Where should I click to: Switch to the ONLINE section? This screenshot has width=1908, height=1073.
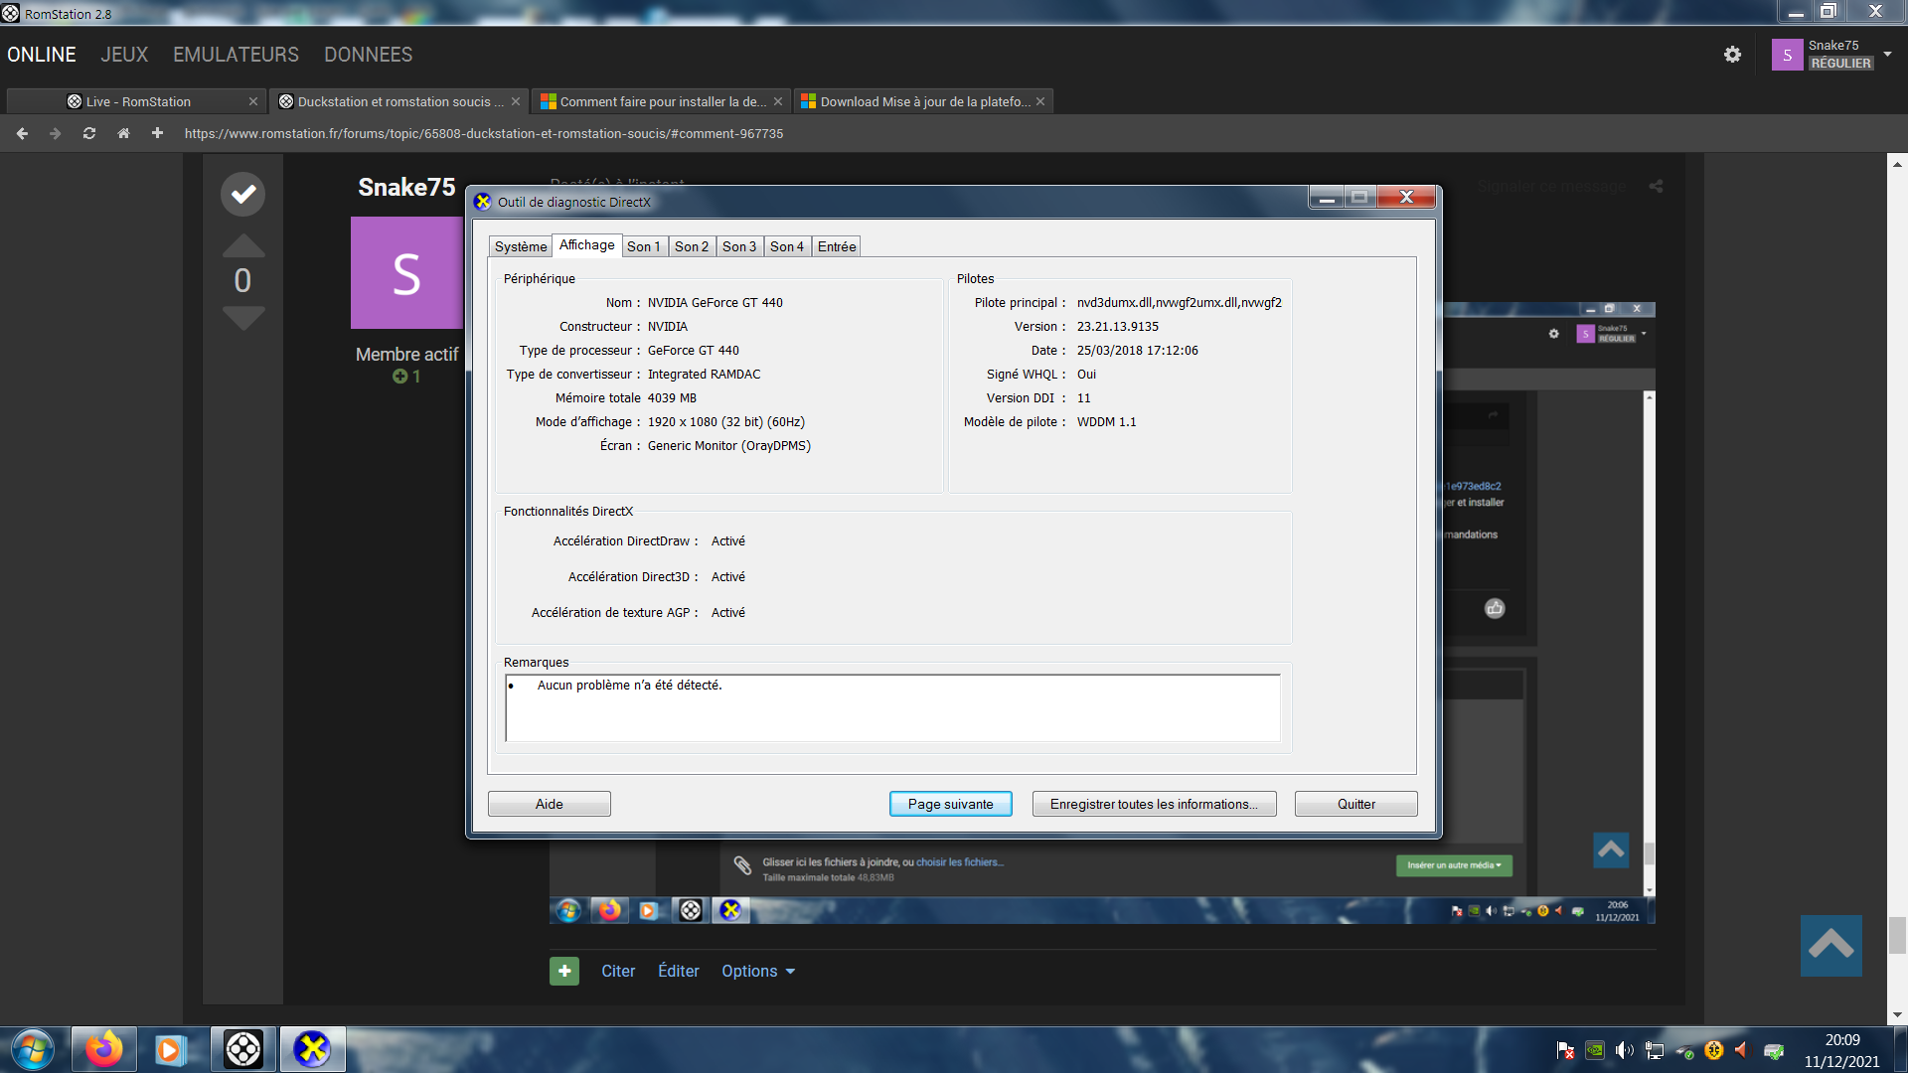tap(42, 55)
